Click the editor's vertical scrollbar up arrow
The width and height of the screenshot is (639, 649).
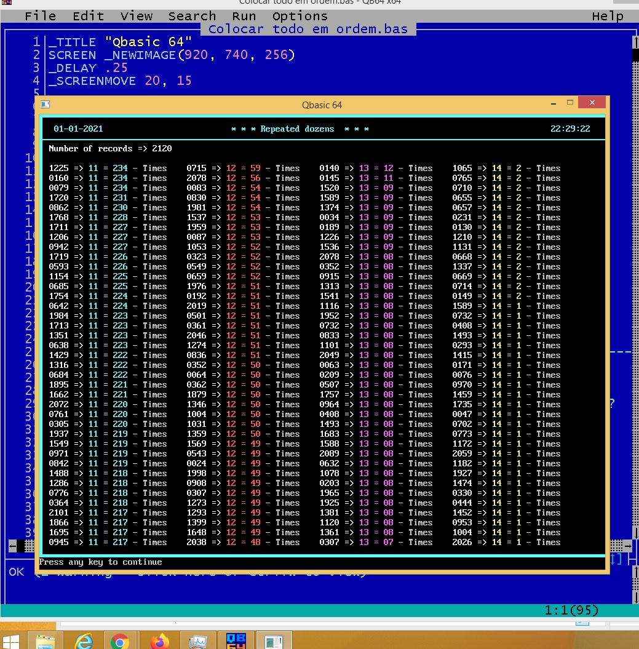635,42
